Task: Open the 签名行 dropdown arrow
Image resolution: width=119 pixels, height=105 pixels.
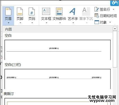Action: 114,10
